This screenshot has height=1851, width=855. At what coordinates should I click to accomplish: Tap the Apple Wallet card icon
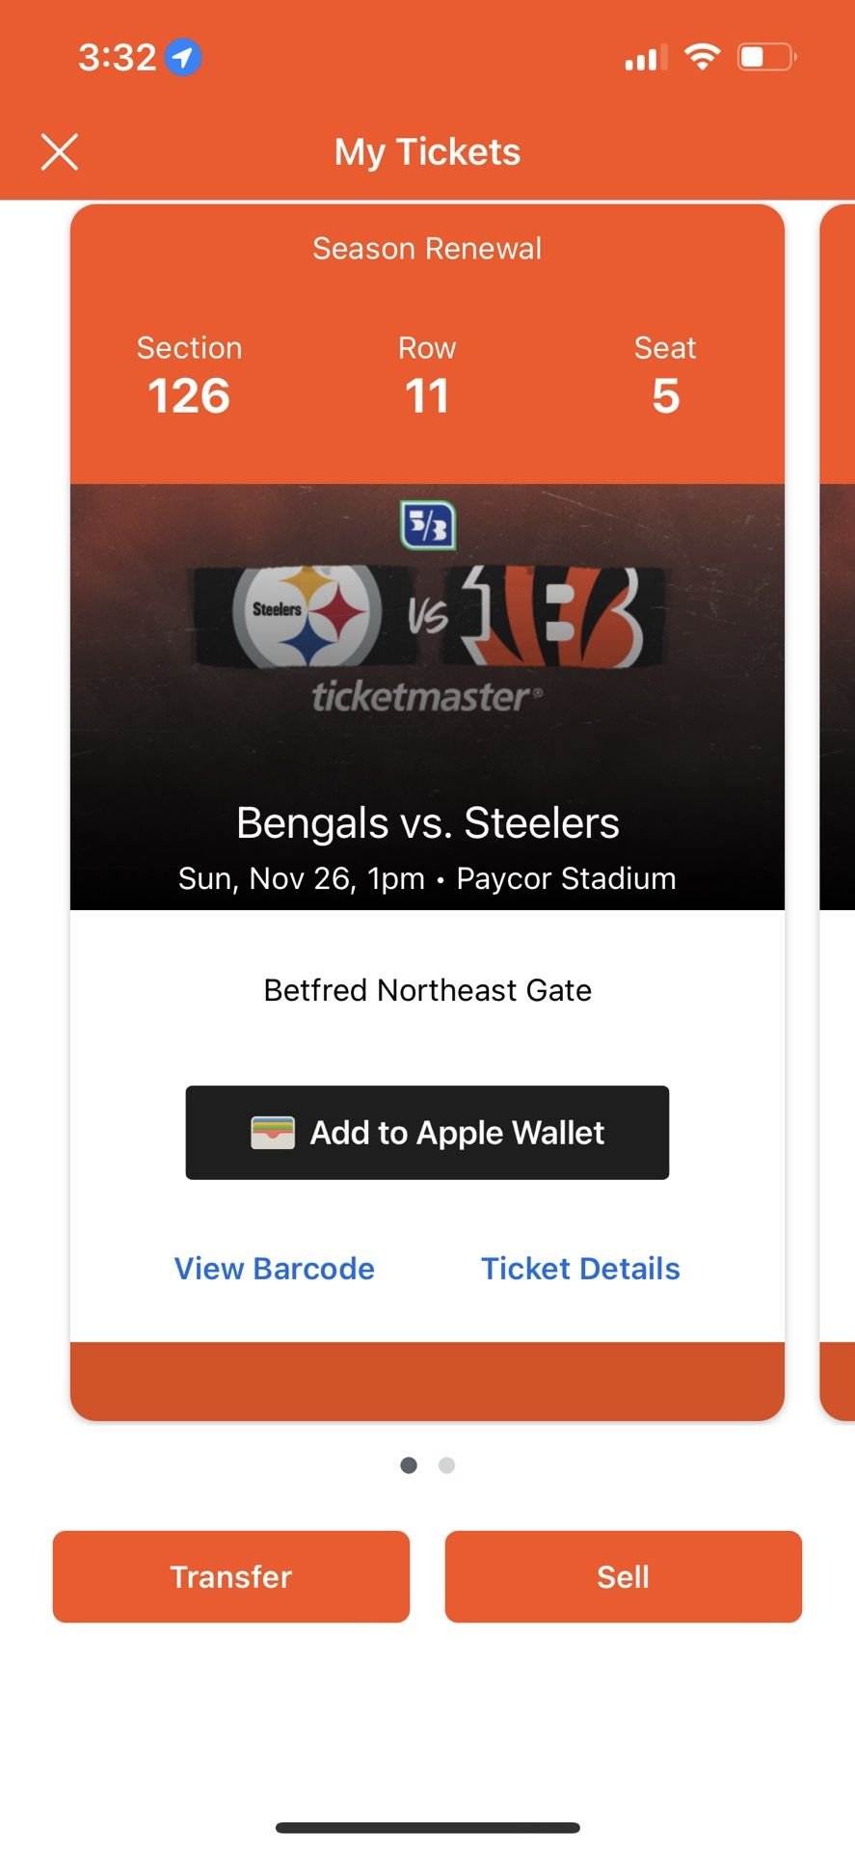(273, 1133)
